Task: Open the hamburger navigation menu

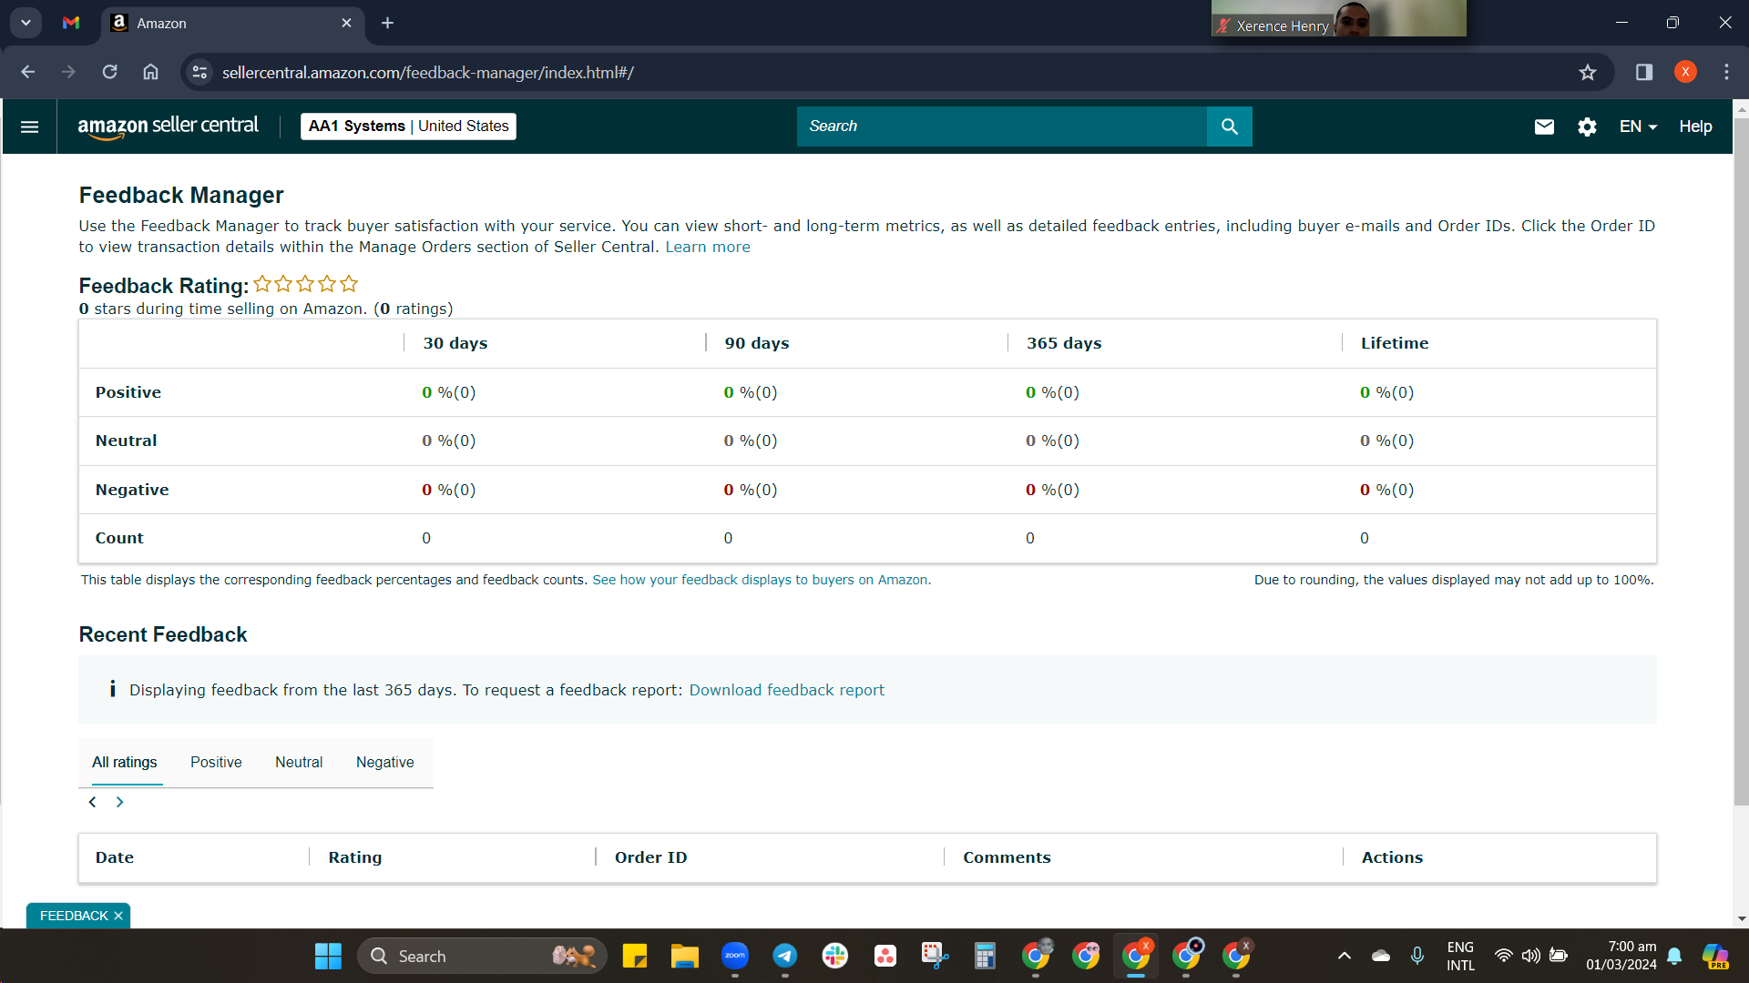Action: coord(29,127)
